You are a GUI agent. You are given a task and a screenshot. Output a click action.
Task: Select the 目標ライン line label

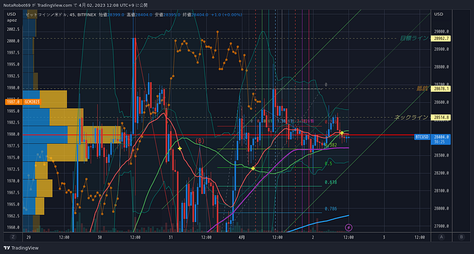414,38
